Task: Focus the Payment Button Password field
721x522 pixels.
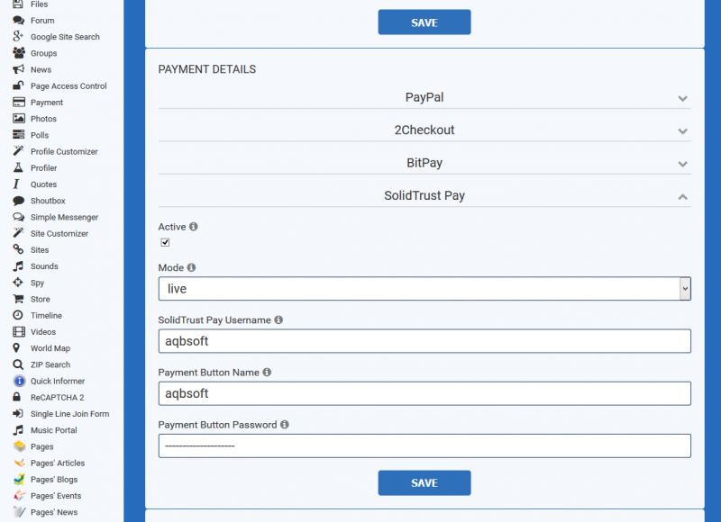Action: tap(424, 445)
